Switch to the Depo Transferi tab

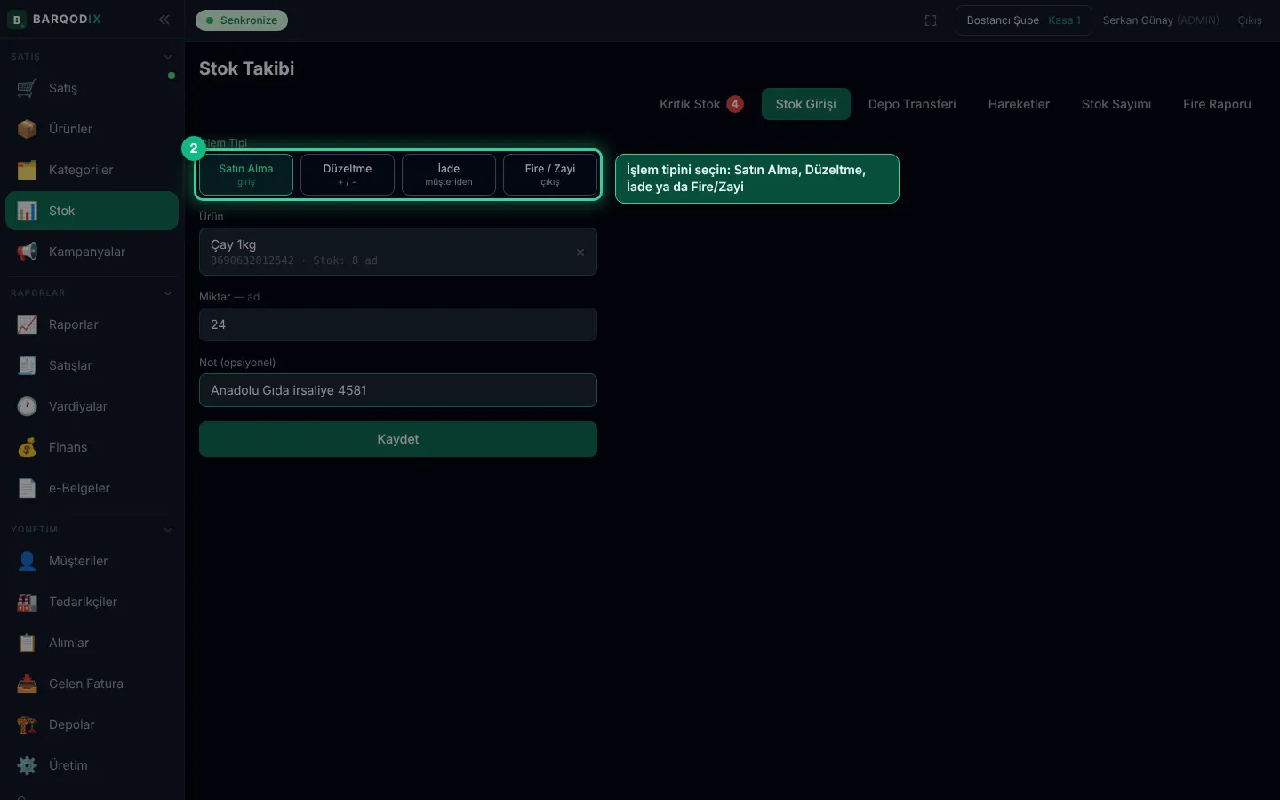tap(912, 104)
